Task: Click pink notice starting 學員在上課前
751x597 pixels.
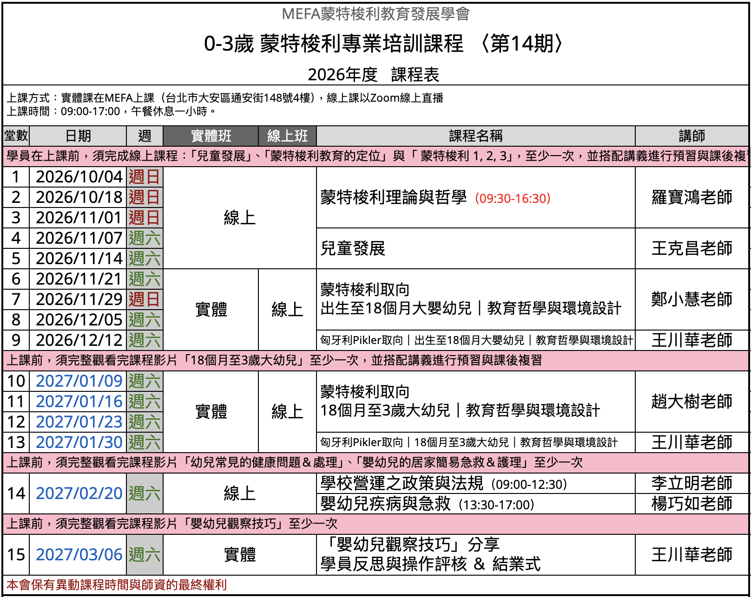Action: [375, 156]
